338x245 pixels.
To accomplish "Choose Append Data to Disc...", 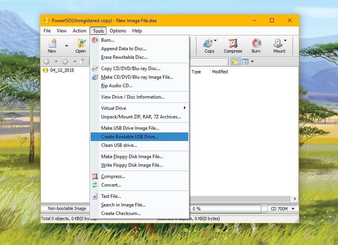I will coord(139,49).
